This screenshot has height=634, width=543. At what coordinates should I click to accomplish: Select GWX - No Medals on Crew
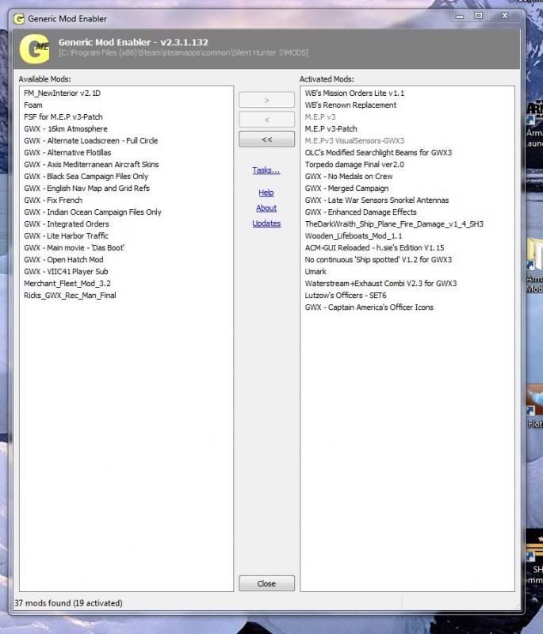coord(349,176)
